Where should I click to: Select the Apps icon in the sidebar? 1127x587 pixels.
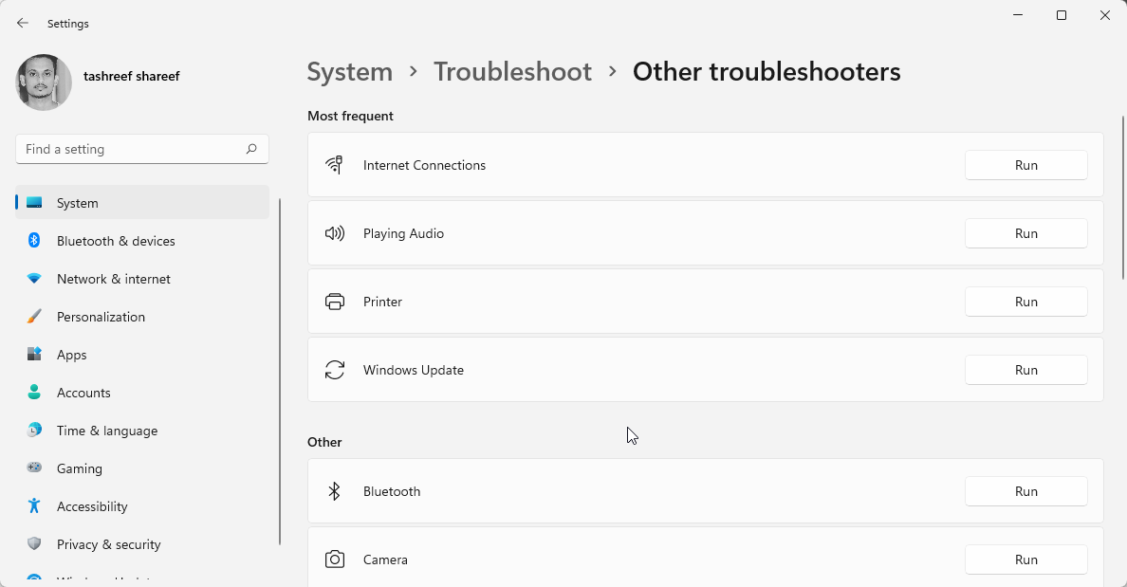pos(34,355)
